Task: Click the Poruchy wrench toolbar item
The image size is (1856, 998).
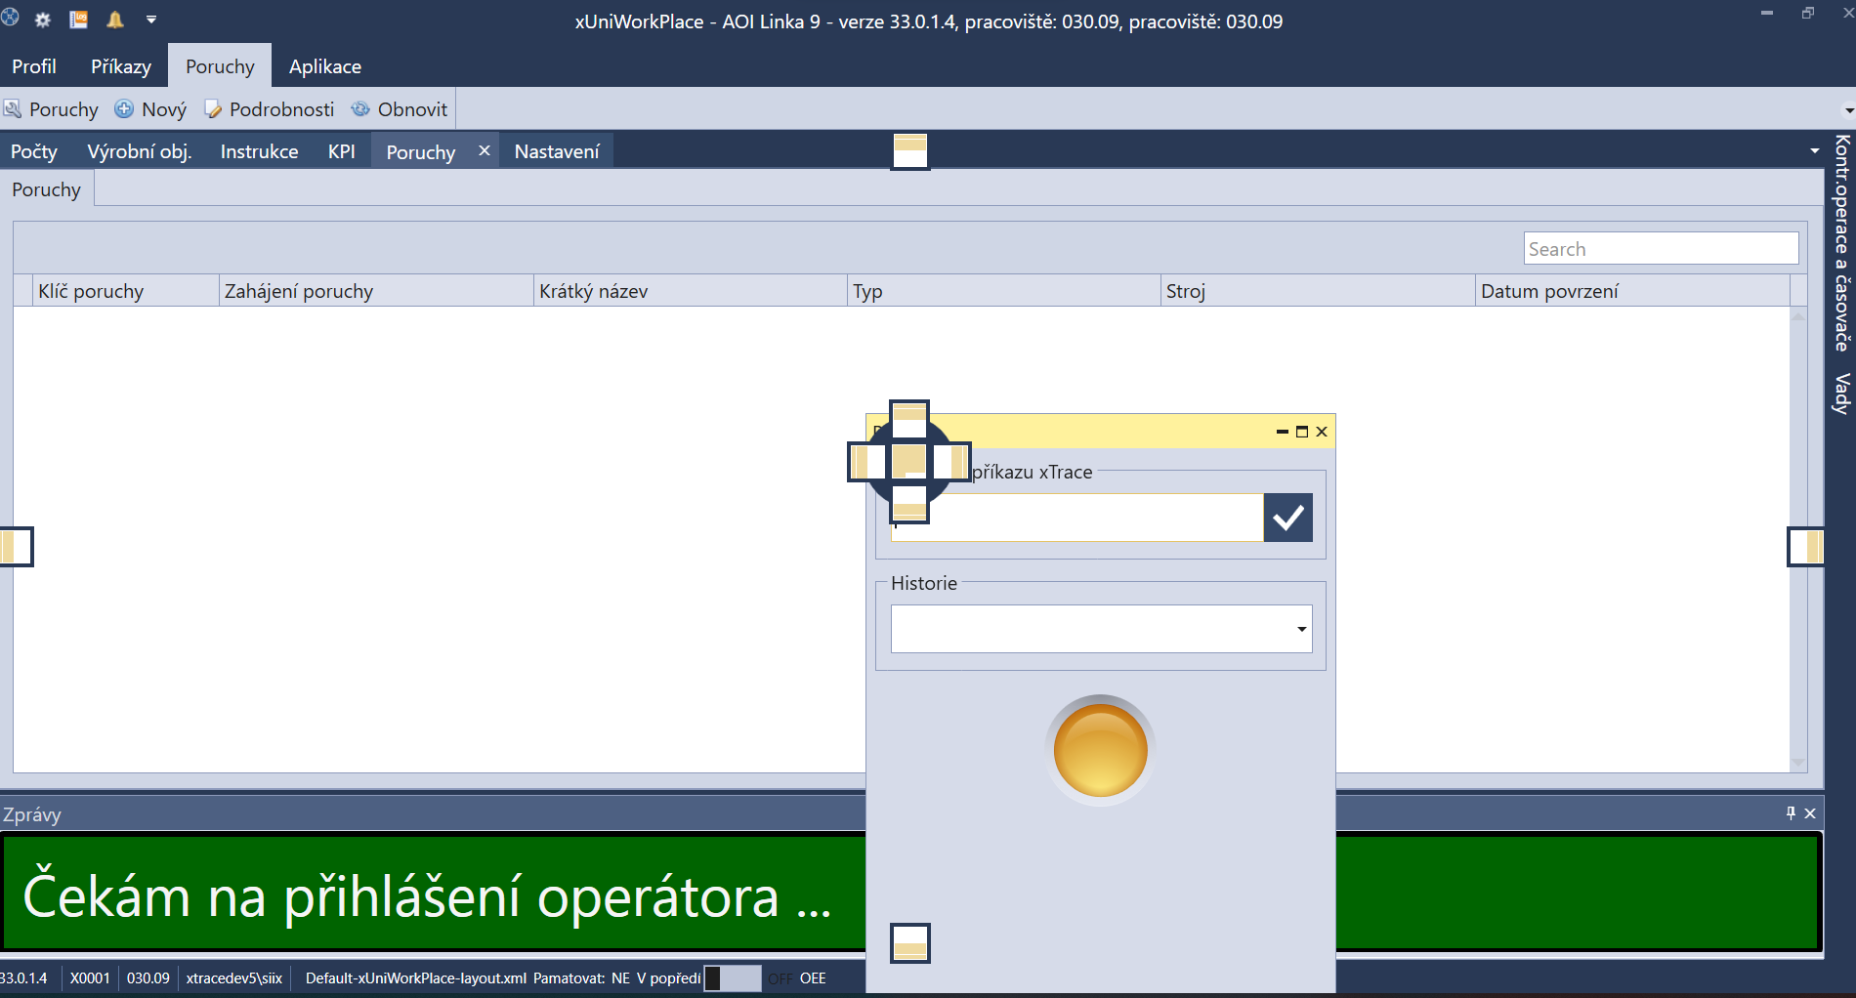Action: point(52,109)
